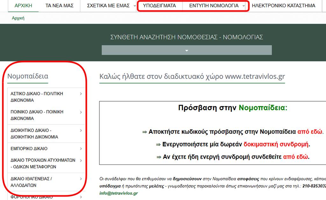Click the Αρχική breadcrumb link
Image resolution: width=326 pixels, height=200 pixels.
click(18, 18)
